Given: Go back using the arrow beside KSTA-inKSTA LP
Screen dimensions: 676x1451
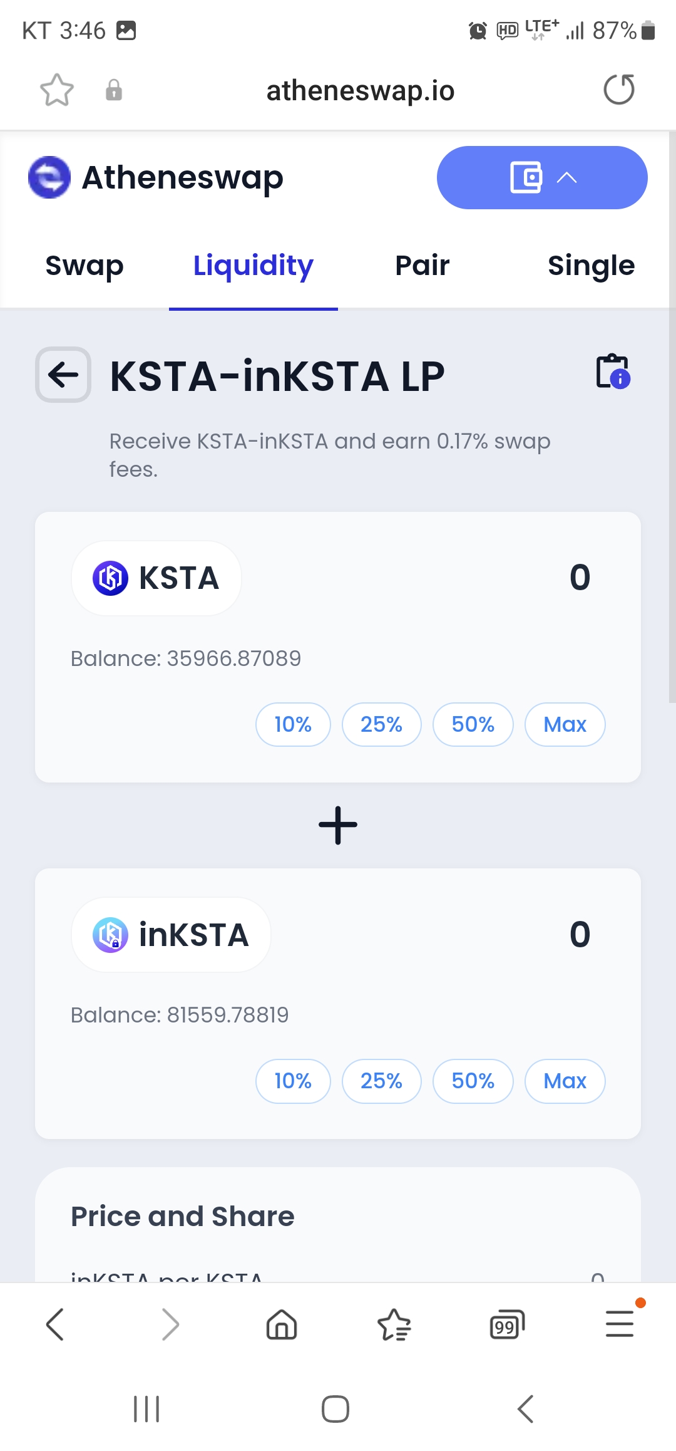Looking at the screenshot, I should pyautogui.click(x=63, y=375).
